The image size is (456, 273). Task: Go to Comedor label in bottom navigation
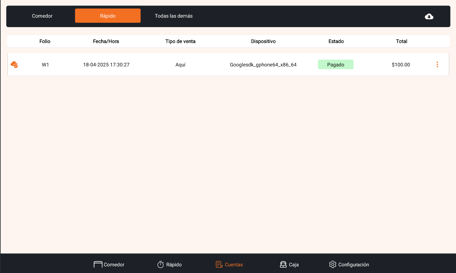coord(114,265)
